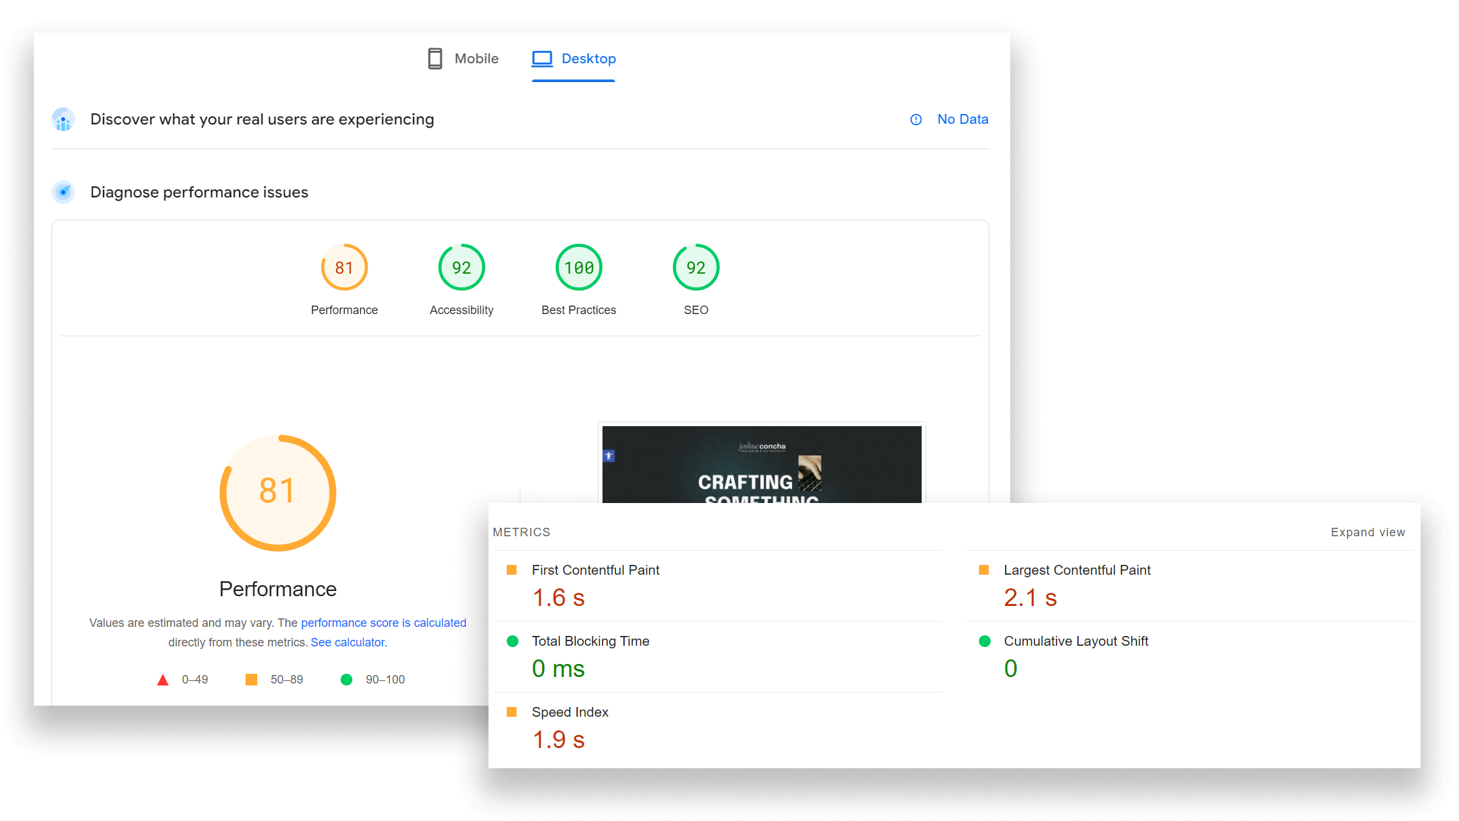The image size is (1459, 821).
Task: Click the green circle beside Total Blocking Time
Action: pyautogui.click(x=513, y=641)
